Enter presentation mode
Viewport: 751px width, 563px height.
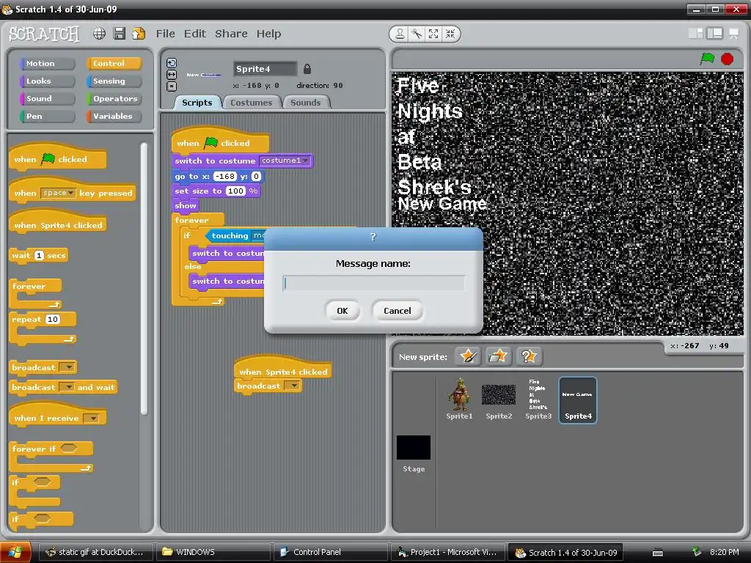click(733, 34)
